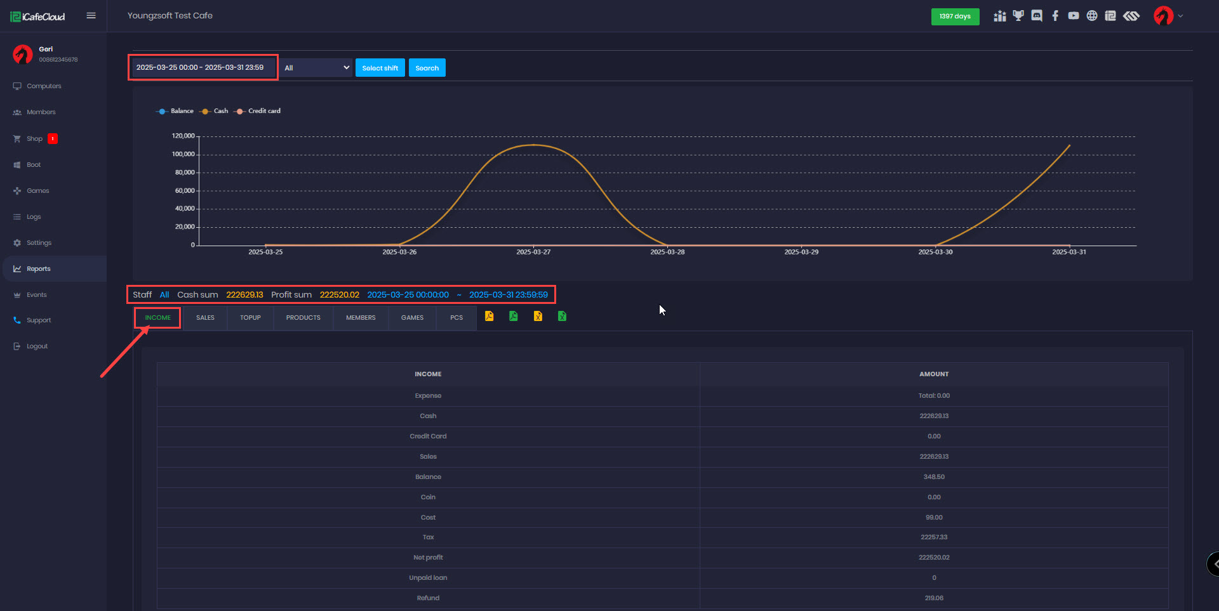Export report with green Excel icon
This screenshot has height=611, width=1219.
coord(562,316)
